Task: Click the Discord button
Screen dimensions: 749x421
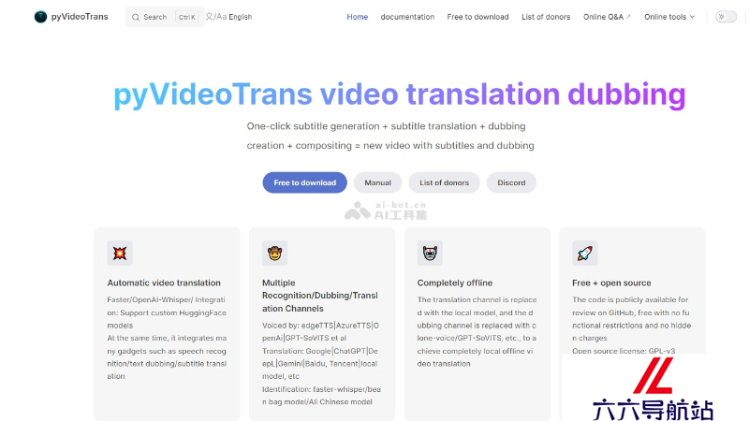Action: click(x=511, y=182)
